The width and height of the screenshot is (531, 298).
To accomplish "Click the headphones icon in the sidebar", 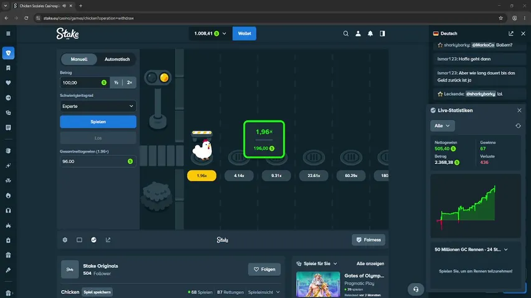I will [9, 210].
